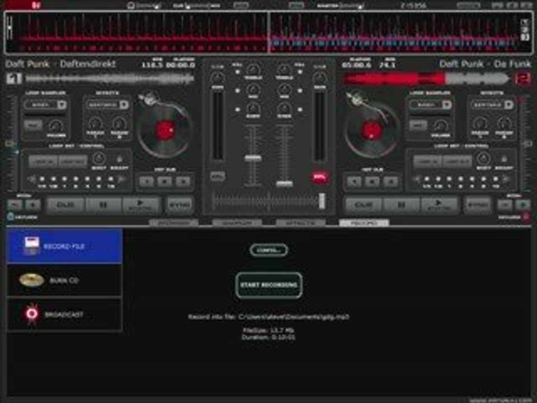
Task: Trigger hot cue 3 on right deck
Action: click(391, 181)
